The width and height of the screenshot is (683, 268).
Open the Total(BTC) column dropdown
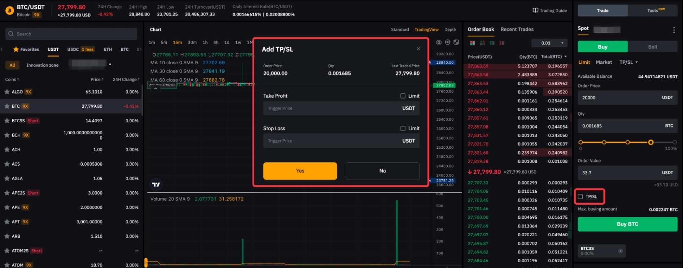(x=565, y=57)
